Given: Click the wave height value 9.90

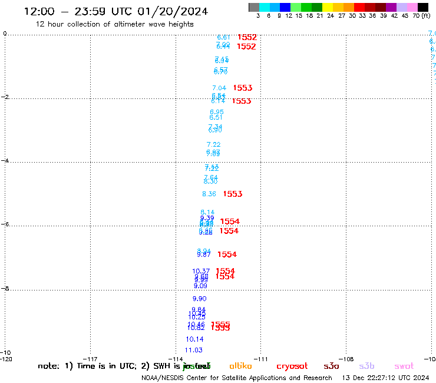Looking at the screenshot, I should coord(199,299).
